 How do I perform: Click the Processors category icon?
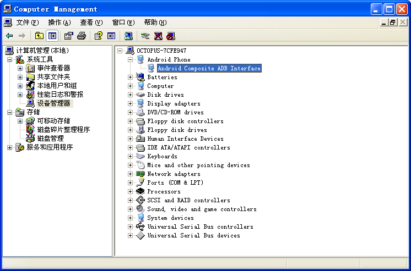pyautogui.click(x=140, y=191)
